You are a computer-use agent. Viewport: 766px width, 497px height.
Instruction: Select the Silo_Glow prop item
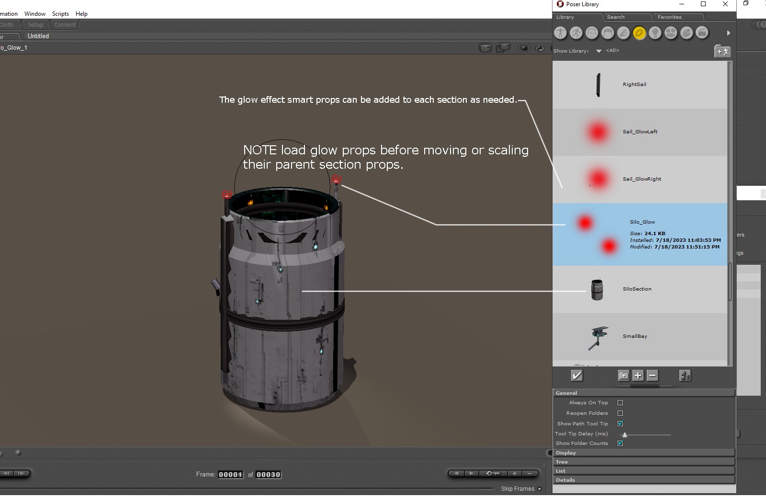tap(640, 235)
